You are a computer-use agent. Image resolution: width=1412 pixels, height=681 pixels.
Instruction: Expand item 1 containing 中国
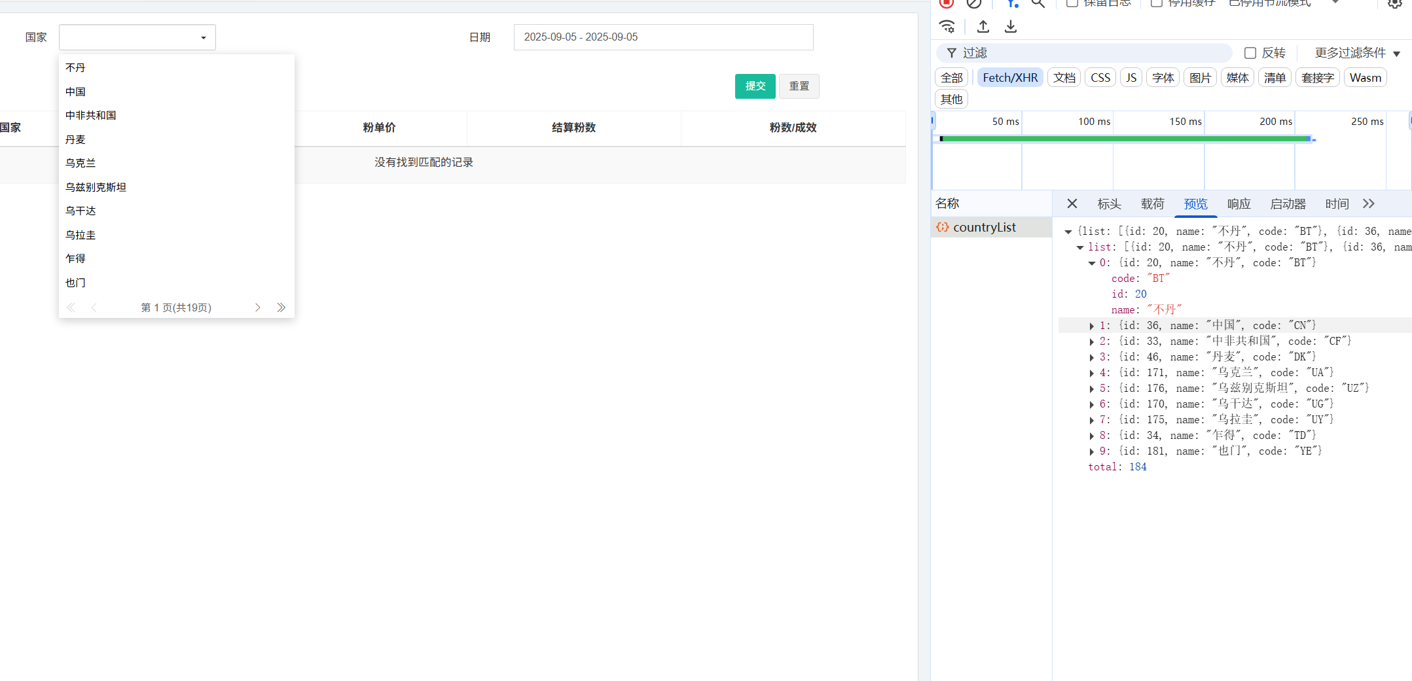pyautogui.click(x=1092, y=325)
